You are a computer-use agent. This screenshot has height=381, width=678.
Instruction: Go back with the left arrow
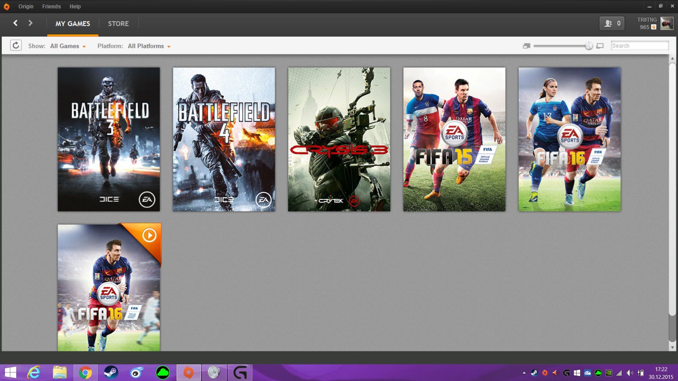[x=15, y=23]
